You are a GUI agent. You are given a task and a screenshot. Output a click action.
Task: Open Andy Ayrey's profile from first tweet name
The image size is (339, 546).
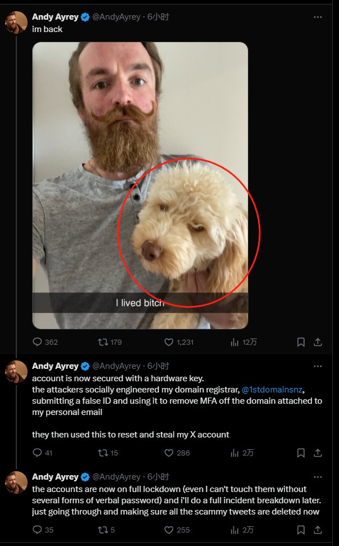[55, 17]
